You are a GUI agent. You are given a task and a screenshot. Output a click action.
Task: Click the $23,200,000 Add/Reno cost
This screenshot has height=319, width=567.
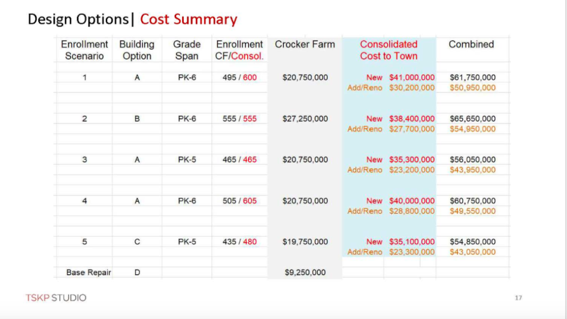(x=412, y=170)
